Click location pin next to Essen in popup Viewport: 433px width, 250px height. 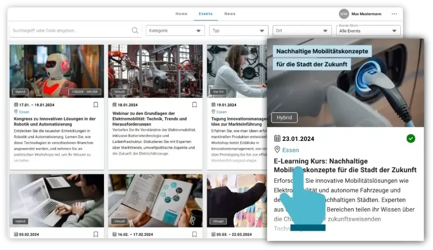[x=277, y=150]
